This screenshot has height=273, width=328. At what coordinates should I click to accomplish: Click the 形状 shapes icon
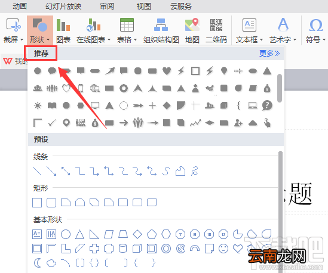point(40,25)
